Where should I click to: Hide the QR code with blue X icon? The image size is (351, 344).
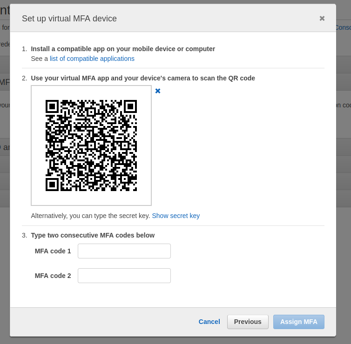[158, 91]
